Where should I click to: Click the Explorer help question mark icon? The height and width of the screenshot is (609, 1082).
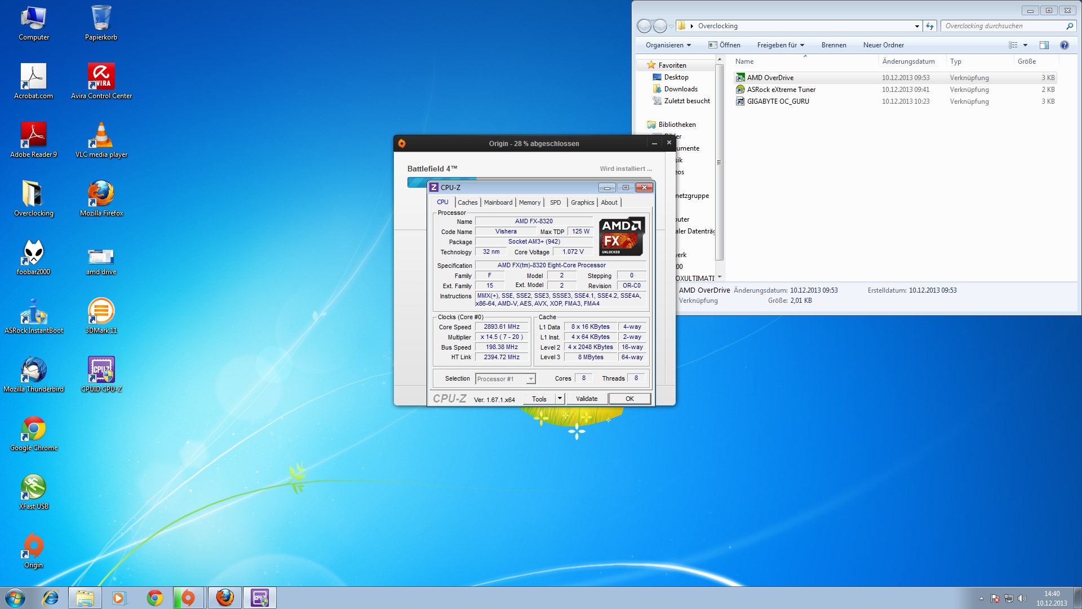pyautogui.click(x=1064, y=45)
